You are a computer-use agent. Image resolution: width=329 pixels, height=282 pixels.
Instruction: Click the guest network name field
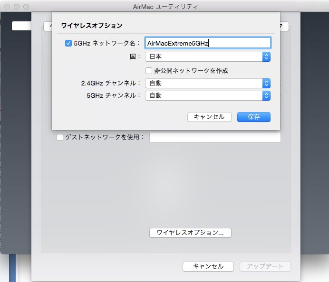(215, 137)
